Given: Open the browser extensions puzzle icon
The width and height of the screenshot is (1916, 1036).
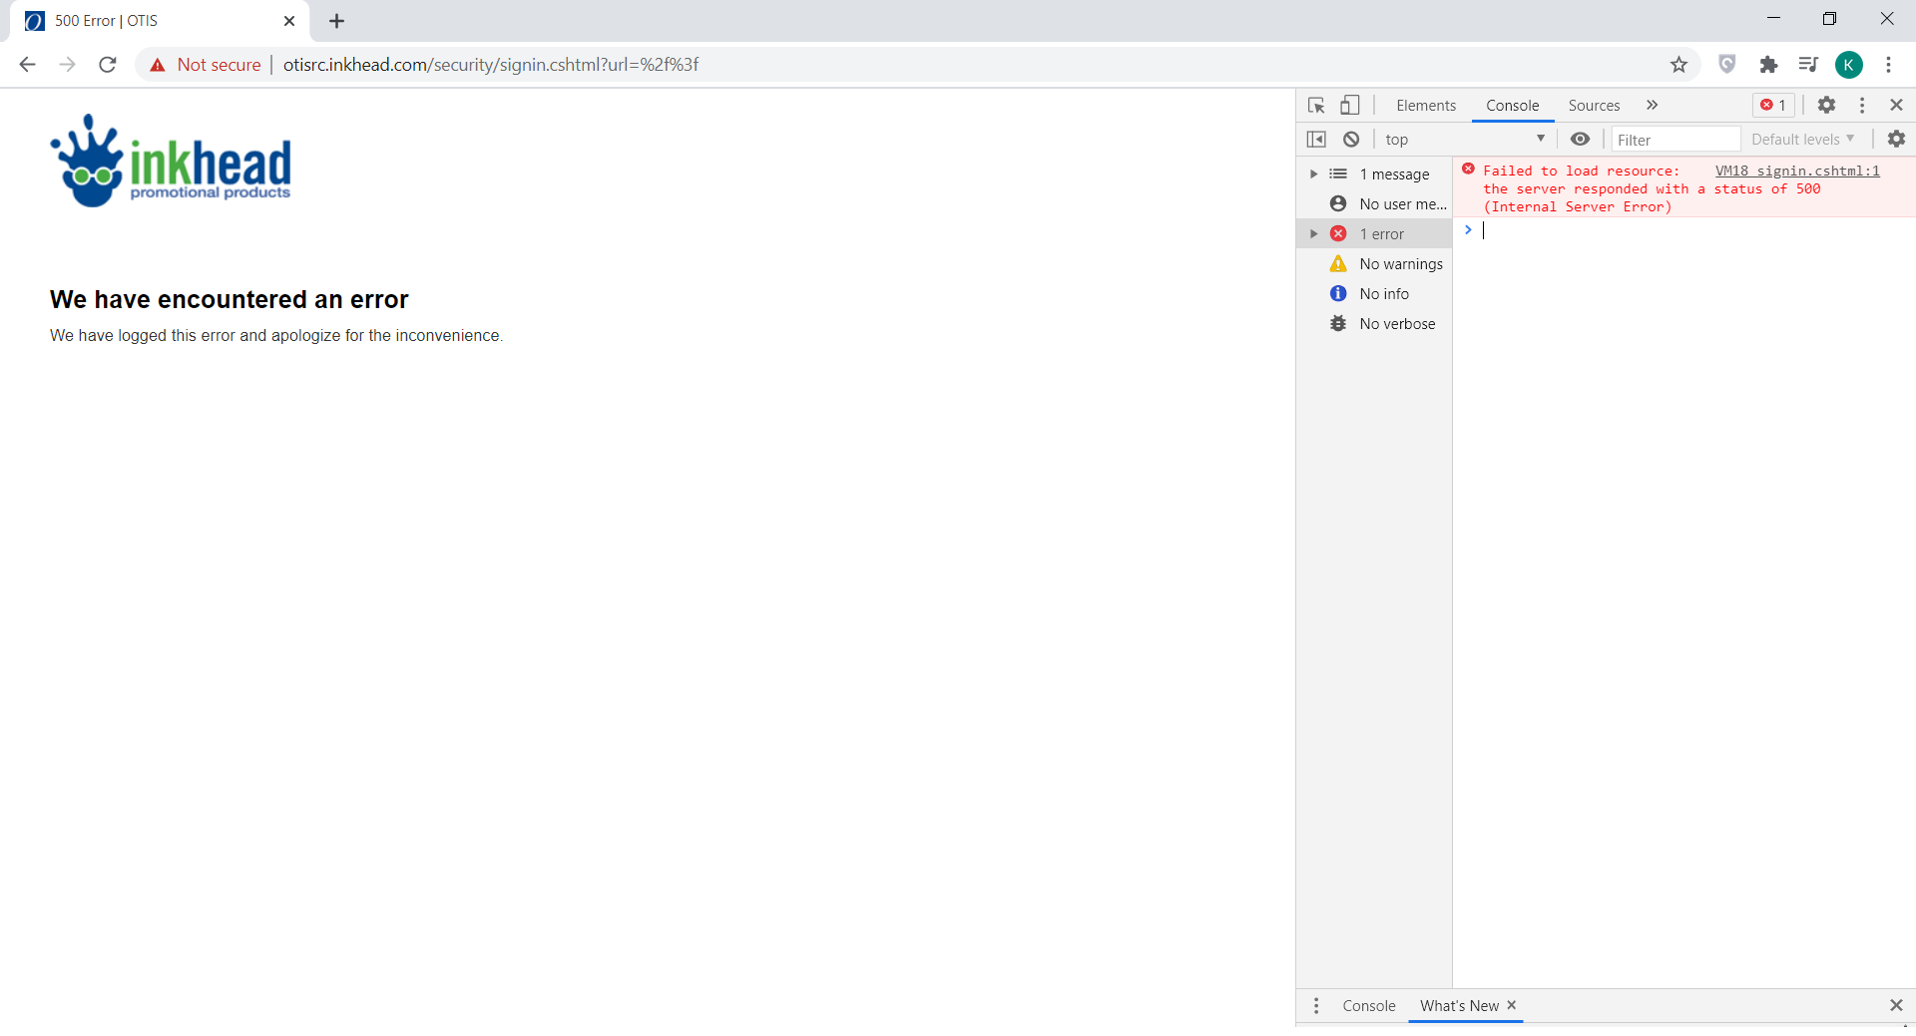Looking at the screenshot, I should coord(1768,65).
